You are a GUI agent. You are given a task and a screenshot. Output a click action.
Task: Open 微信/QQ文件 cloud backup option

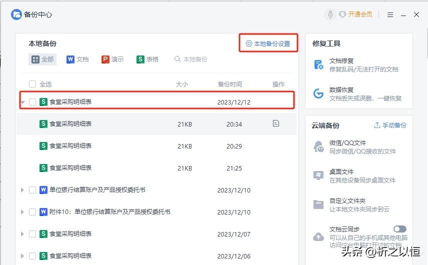point(358,147)
